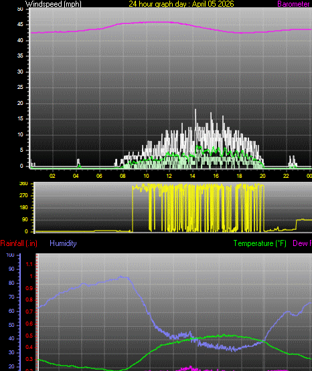Click the '90' value on wind direction axis
Screen dimensions: 312x371
pyautogui.click(x=25, y=220)
